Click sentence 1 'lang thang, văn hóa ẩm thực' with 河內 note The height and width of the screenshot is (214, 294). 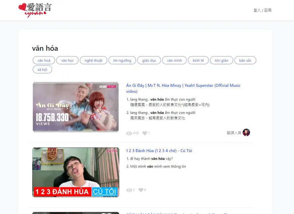click(170, 102)
